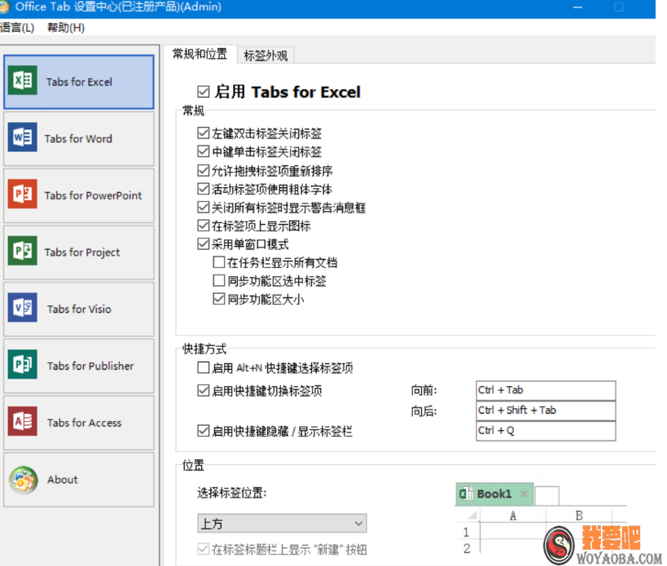The image size is (667, 566).
Task: Click column B header in preview
Action: [579, 516]
